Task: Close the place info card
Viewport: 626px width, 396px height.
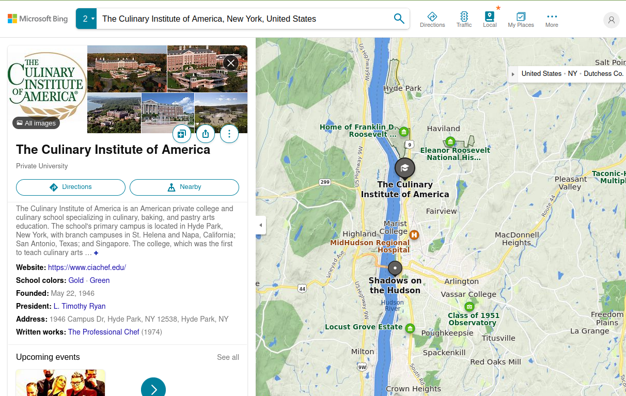Action: pos(231,63)
